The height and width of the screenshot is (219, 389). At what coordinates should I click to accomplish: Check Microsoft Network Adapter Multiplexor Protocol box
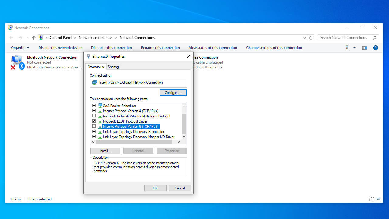click(x=94, y=116)
